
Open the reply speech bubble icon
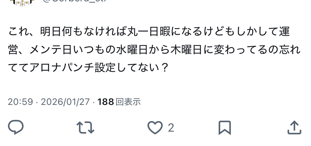(16, 127)
